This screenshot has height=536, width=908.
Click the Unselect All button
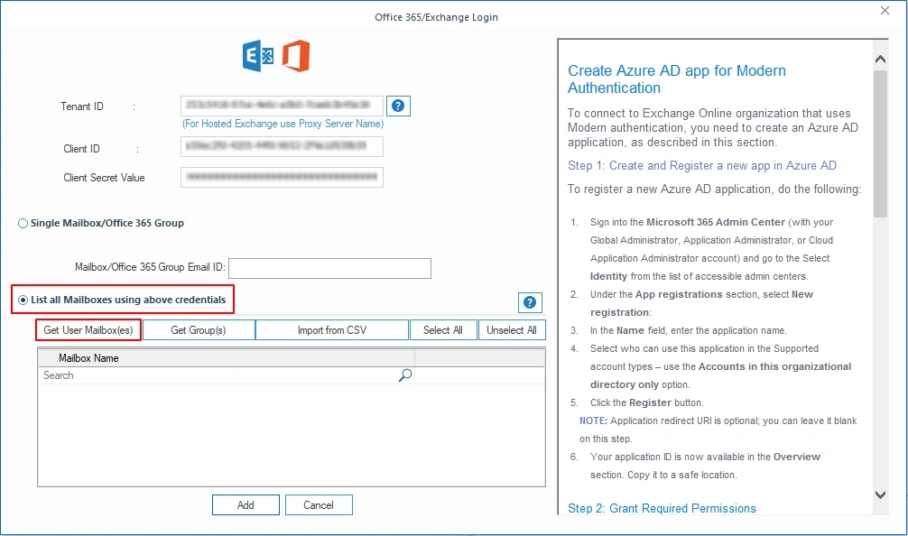pos(512,329)
